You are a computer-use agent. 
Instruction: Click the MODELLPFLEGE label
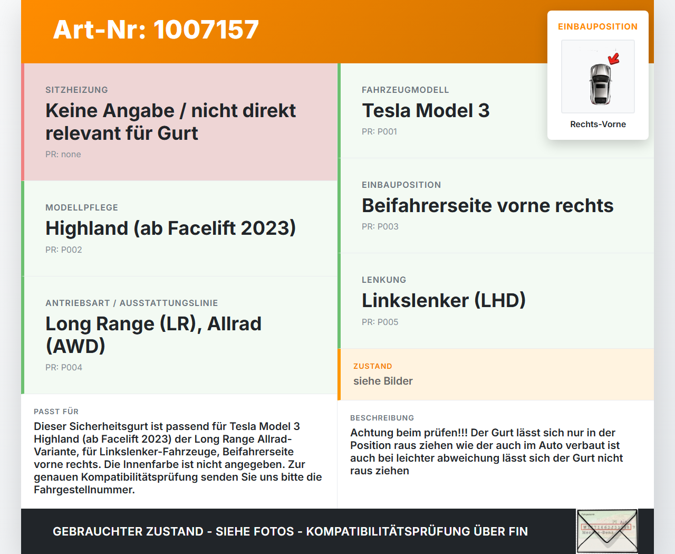click(x=82, y=208)
